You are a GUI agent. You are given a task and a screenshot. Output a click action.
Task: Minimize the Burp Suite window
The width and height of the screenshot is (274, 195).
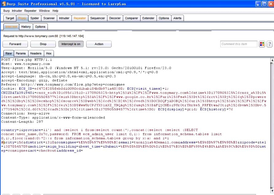coord(258,4)
